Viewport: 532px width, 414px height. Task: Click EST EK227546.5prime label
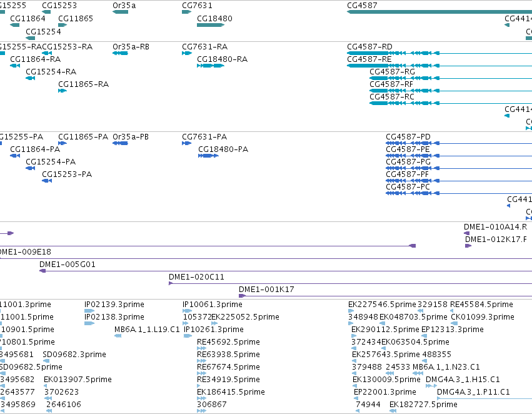pos(382,305)
